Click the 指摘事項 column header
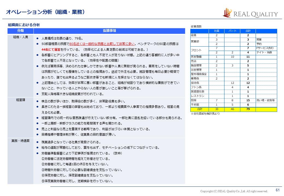Image resolution: width=284 pixels, height=196 pixels. [x=110, y=31]
